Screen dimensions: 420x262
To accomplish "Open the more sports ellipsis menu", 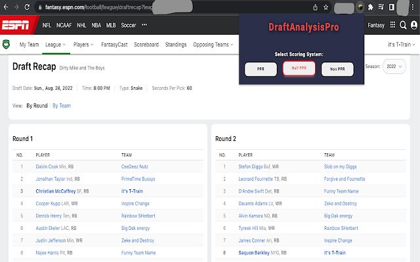I will (x=144, y=25).
